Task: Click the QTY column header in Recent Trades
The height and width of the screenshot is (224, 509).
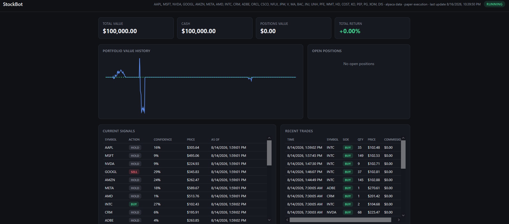Action: click(x=360, y=140)
